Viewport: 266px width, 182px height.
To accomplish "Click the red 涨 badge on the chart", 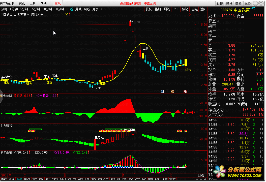I will [x=185, y=92].
